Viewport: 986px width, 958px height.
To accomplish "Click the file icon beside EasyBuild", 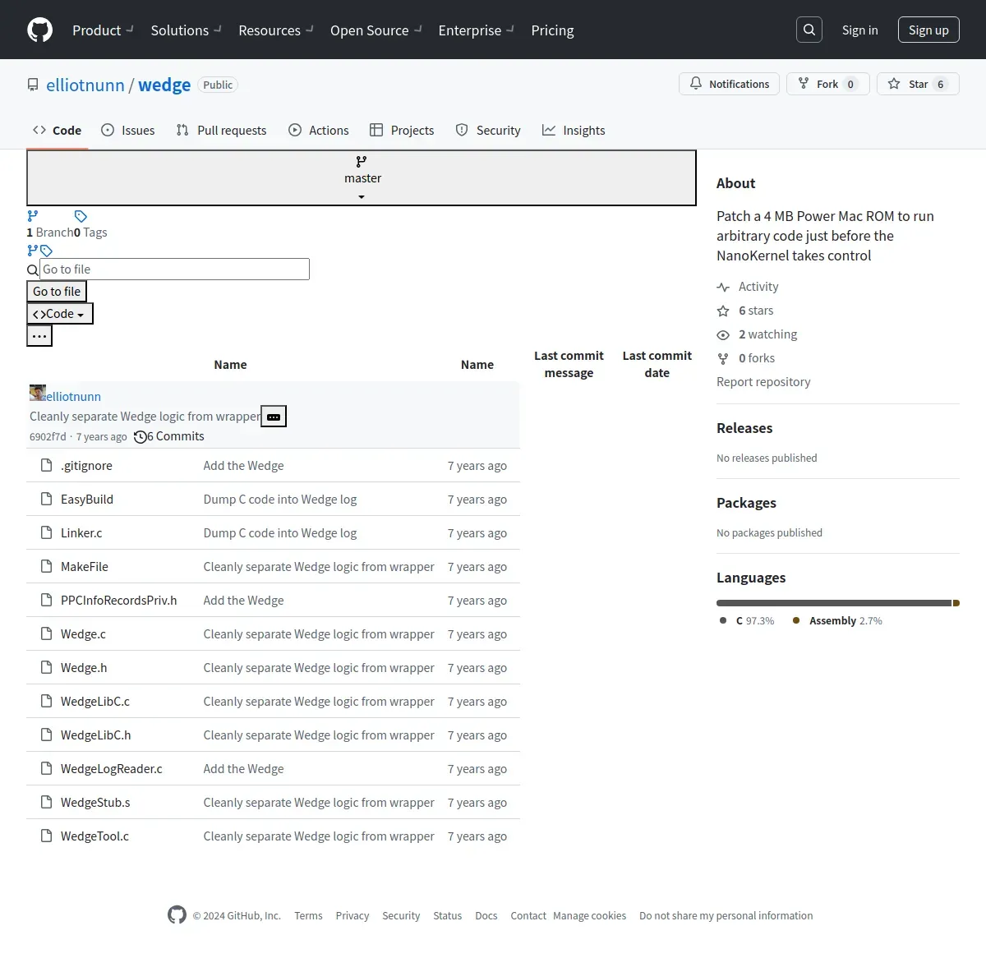I will pos(47,499).
